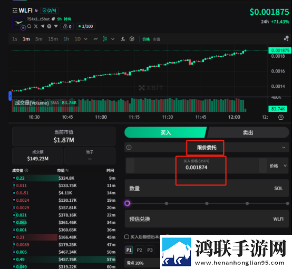The image size is (292, 269).
Task: Choose the P2 preset button
Action: 139,250
